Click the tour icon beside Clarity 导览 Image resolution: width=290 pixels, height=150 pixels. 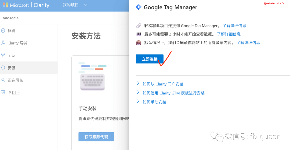(x=3, y=43)
